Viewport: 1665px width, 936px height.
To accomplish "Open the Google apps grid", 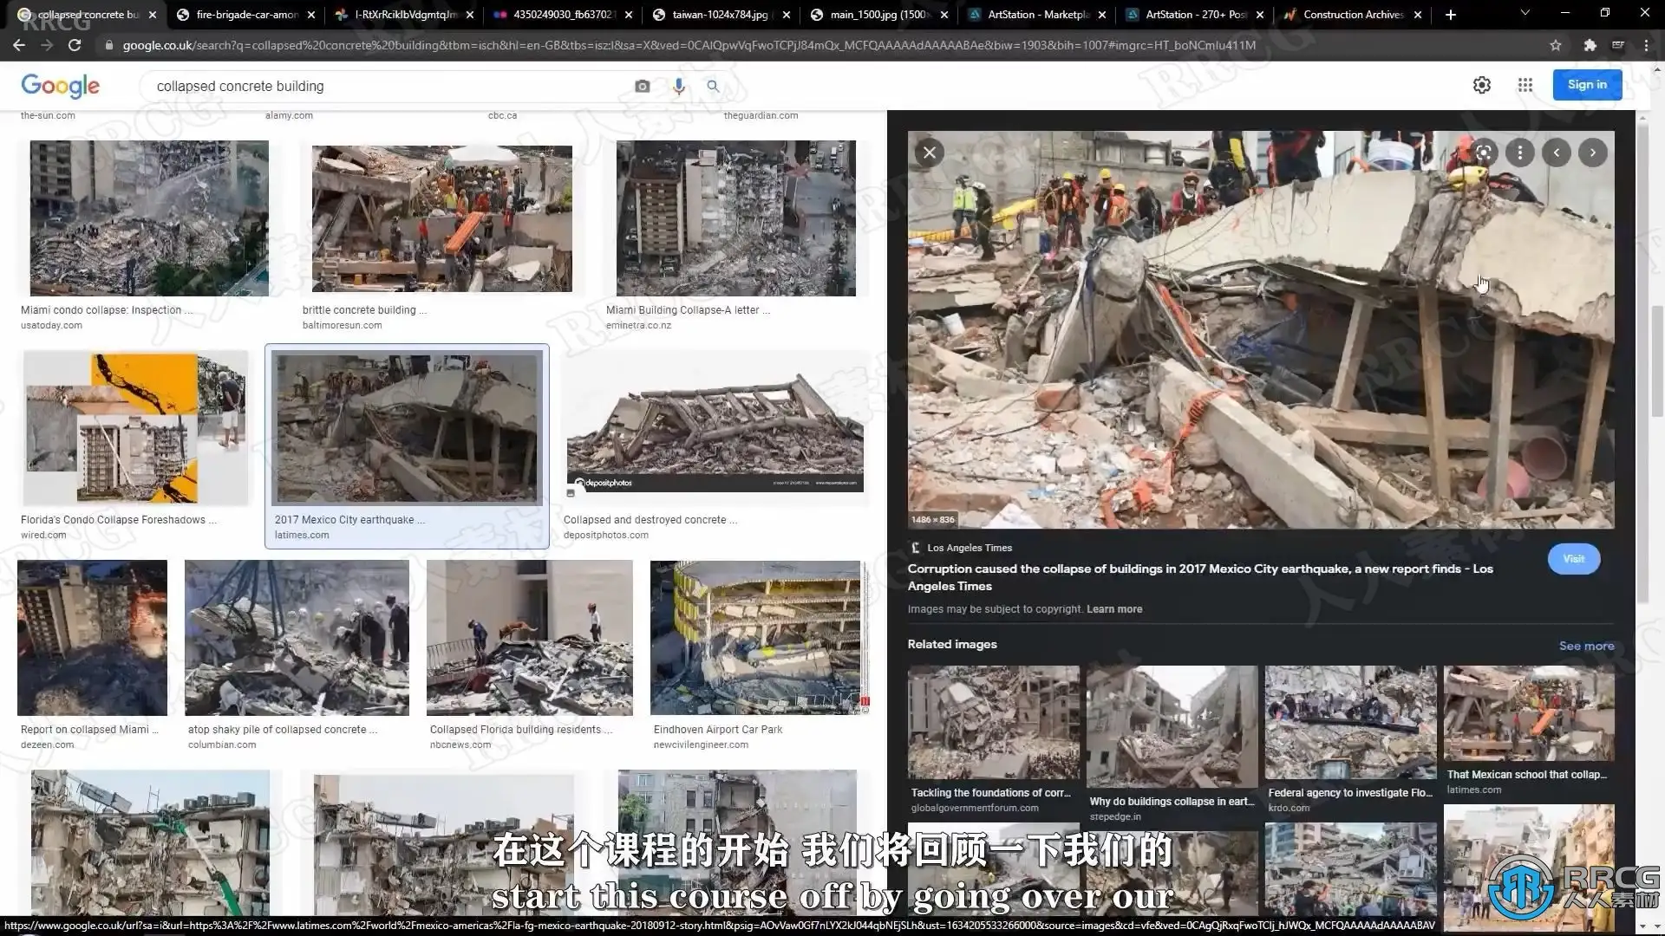I will pos(1525,85).
